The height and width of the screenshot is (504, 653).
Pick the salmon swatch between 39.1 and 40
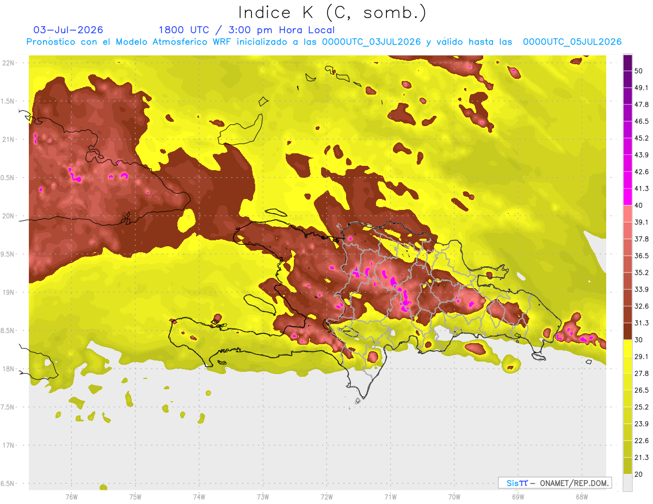pyautogui.click(x=627, y=214)
